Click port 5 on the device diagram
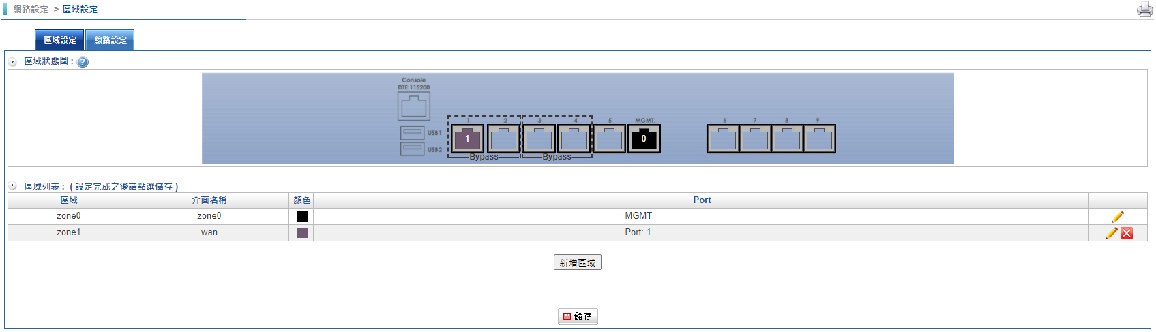 [x=609, y=139]
